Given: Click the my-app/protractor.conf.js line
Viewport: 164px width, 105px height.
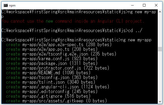Looking at the screenshot, I should click(x=58, y=68).
